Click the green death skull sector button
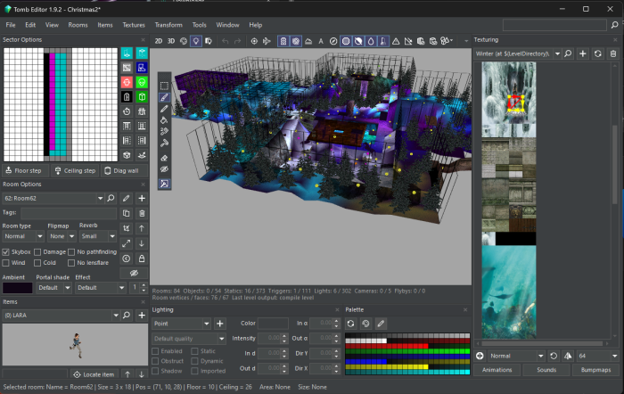The width and height of the screenshot is (624, 394). tap(142, 82)
